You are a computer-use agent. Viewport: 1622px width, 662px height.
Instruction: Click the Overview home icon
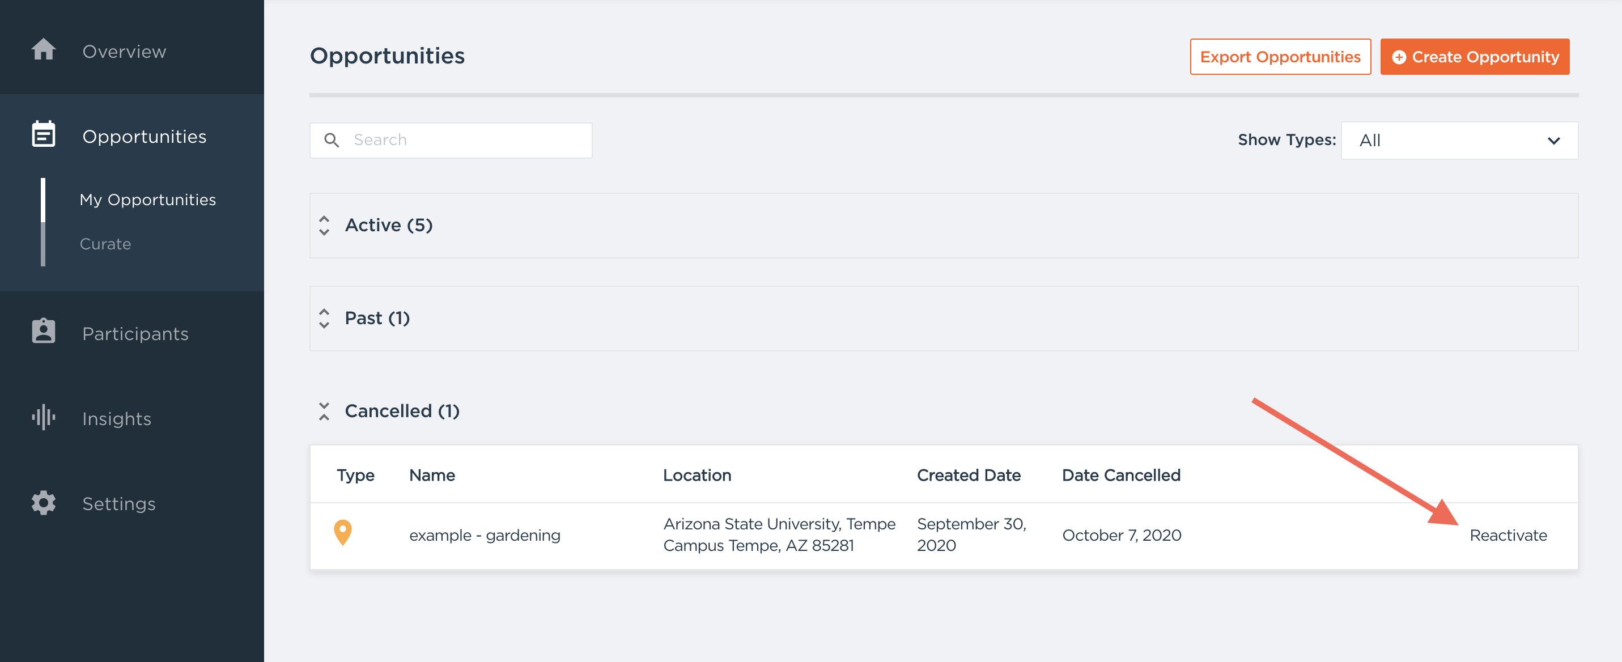pos(44,50)
